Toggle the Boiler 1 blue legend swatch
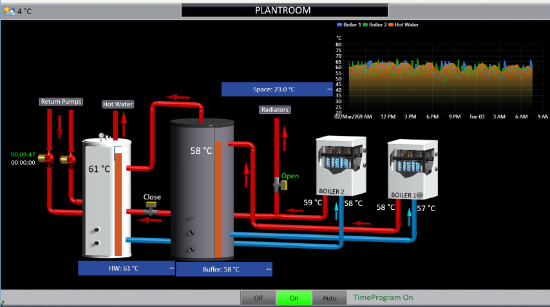Image resolution: width=550 pixels, height=307 pixels. click(339, 24)
